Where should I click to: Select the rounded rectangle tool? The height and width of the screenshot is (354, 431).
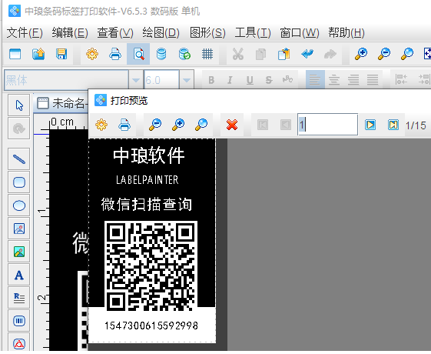tap(19, 182)
